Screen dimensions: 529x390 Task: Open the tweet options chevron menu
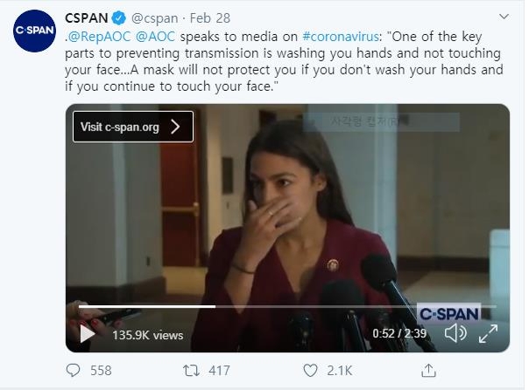pyautogui.click(x=503, y=18)
